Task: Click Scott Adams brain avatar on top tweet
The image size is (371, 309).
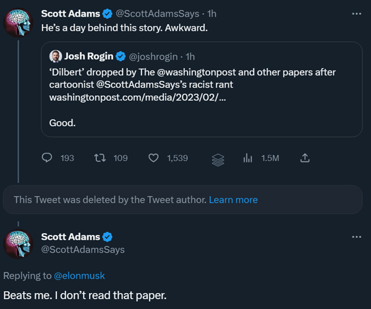Action: 19,24
